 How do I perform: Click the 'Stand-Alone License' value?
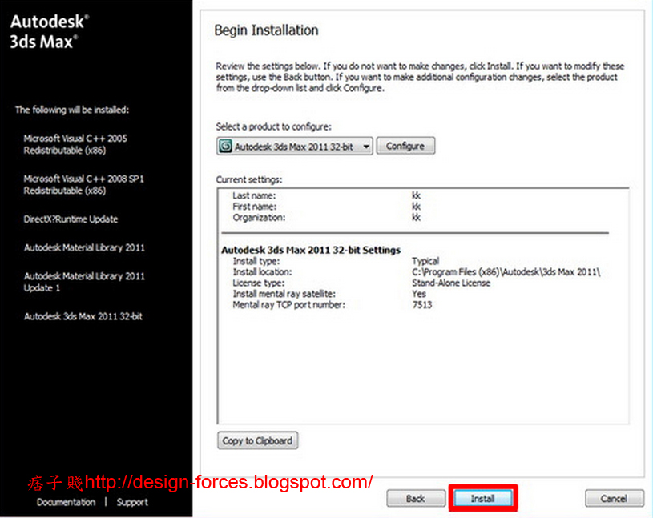[451, 283]
